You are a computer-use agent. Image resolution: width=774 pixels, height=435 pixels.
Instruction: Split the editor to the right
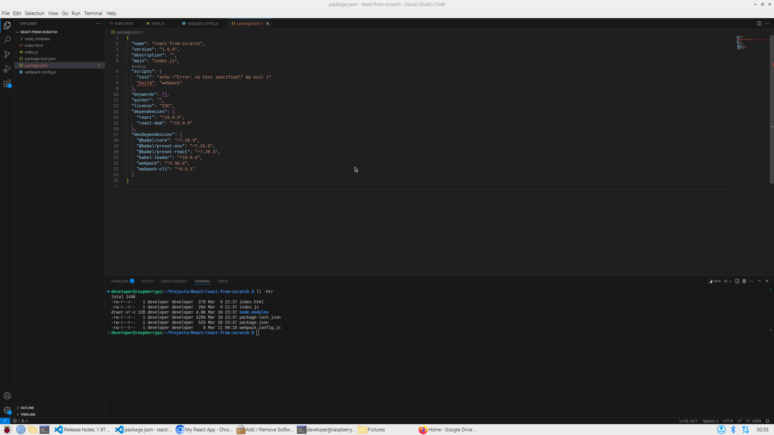point(759,24)
